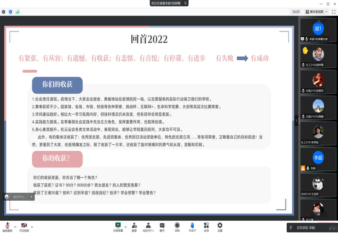
Task: Expand audio options arrow beside 解除静音
Action: click(15, 226)
